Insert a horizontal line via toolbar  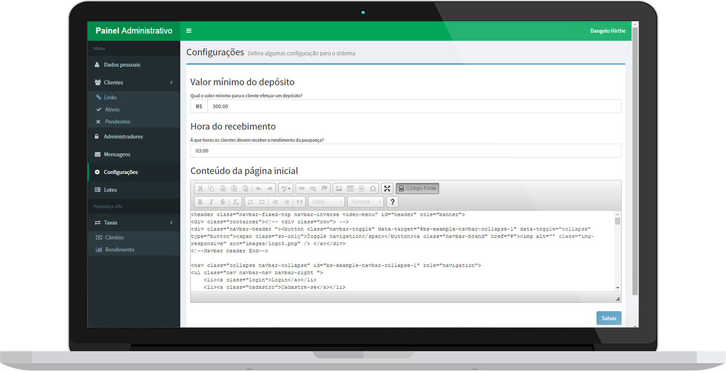pos(361,188)
